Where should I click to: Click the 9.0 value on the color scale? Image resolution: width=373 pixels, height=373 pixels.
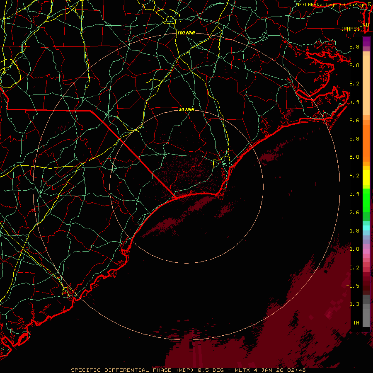pos(354,65)
